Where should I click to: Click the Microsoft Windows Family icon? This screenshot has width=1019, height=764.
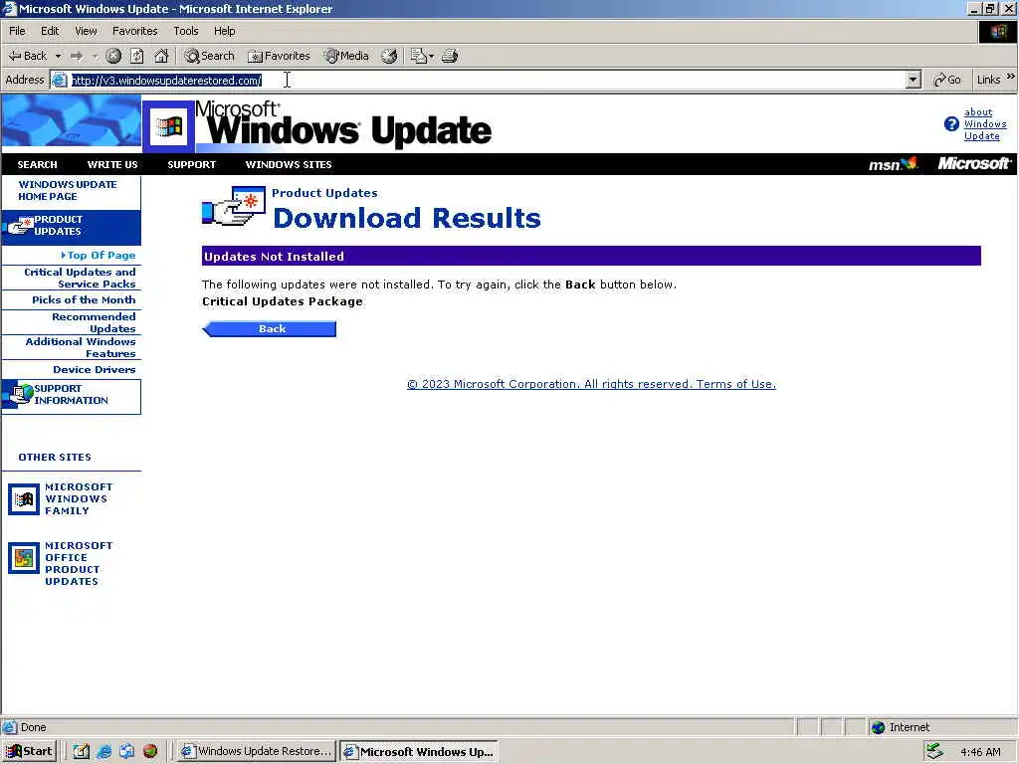[x=24, y=499]
